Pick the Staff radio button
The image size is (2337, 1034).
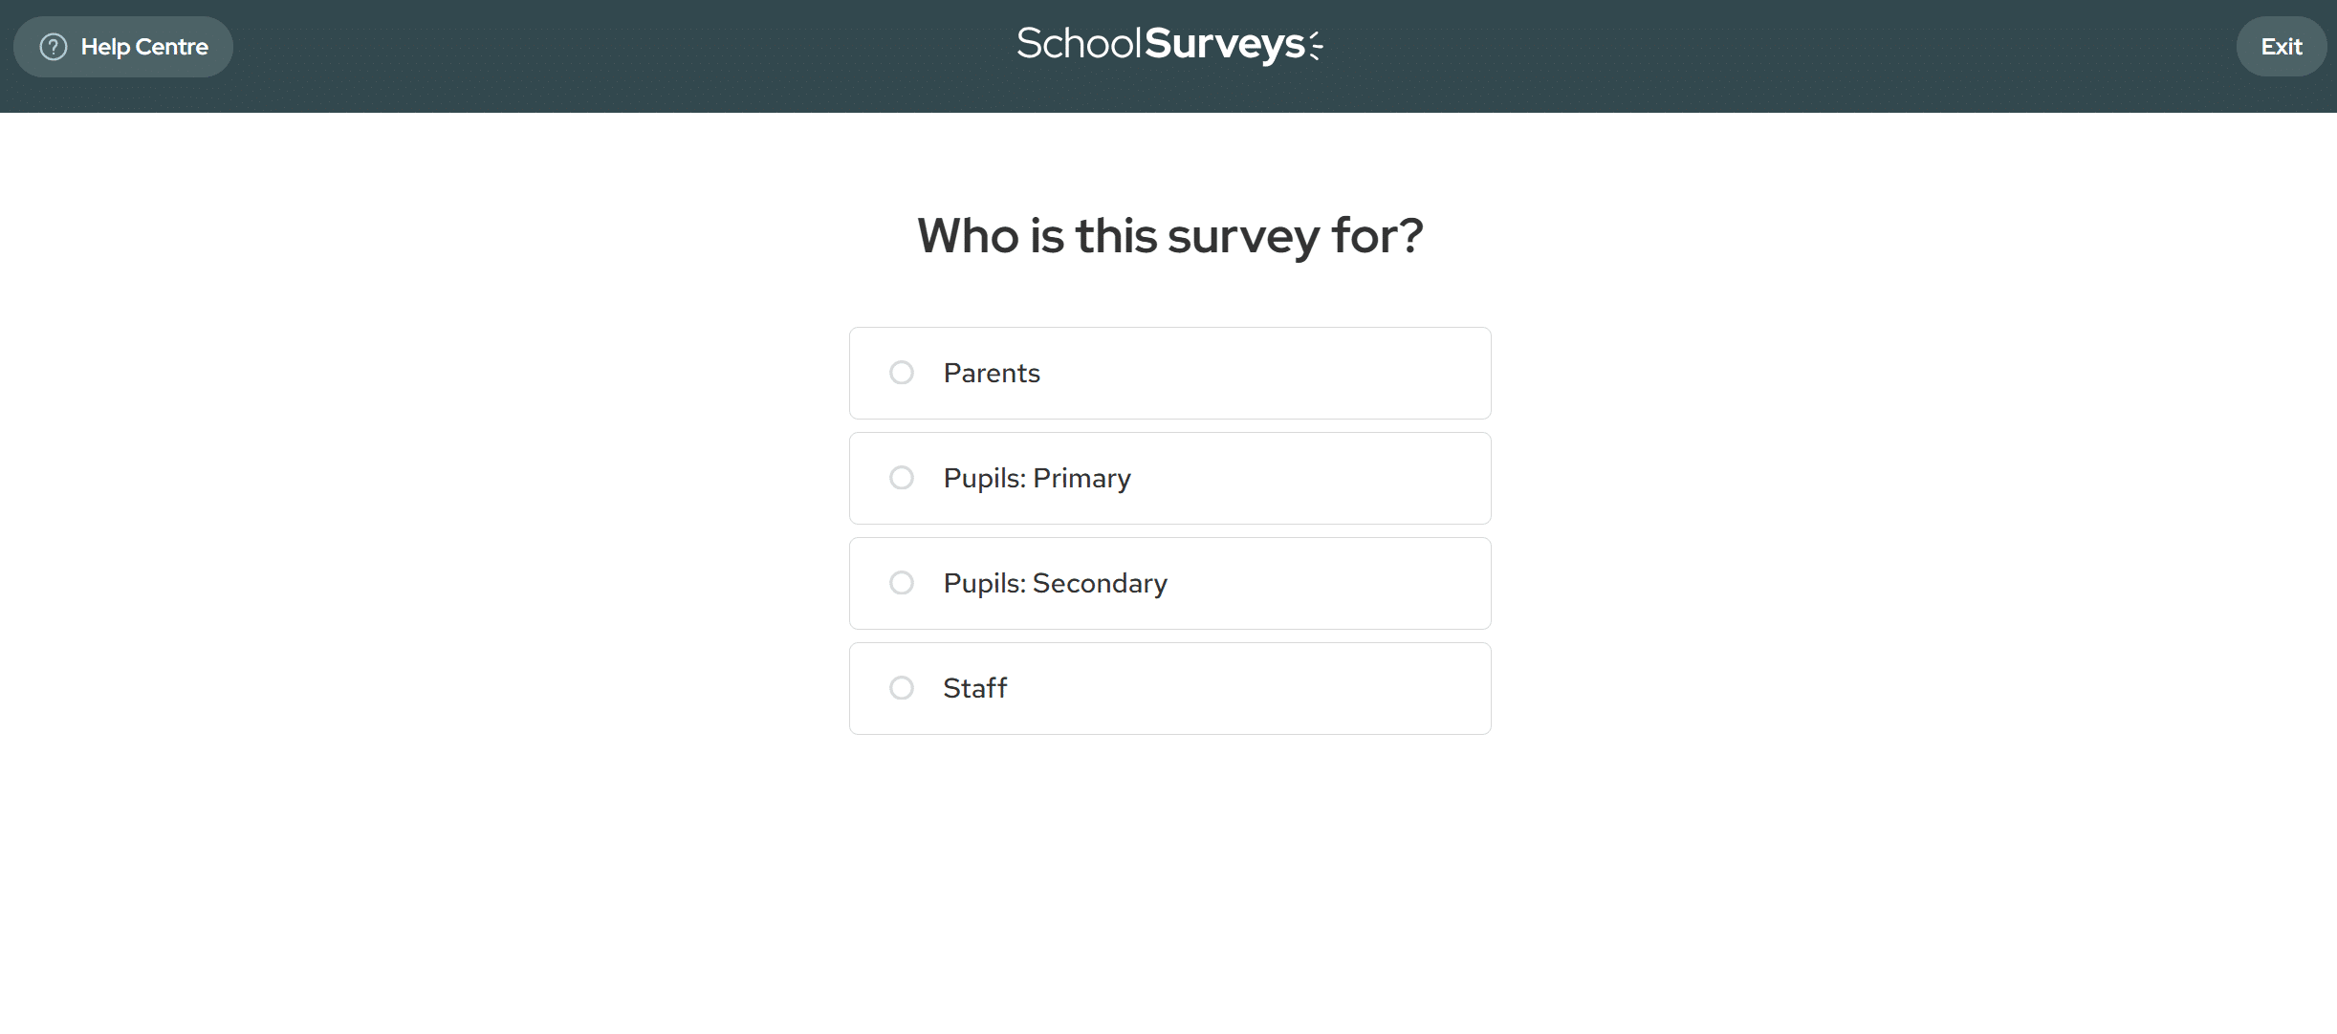point(902,688)
